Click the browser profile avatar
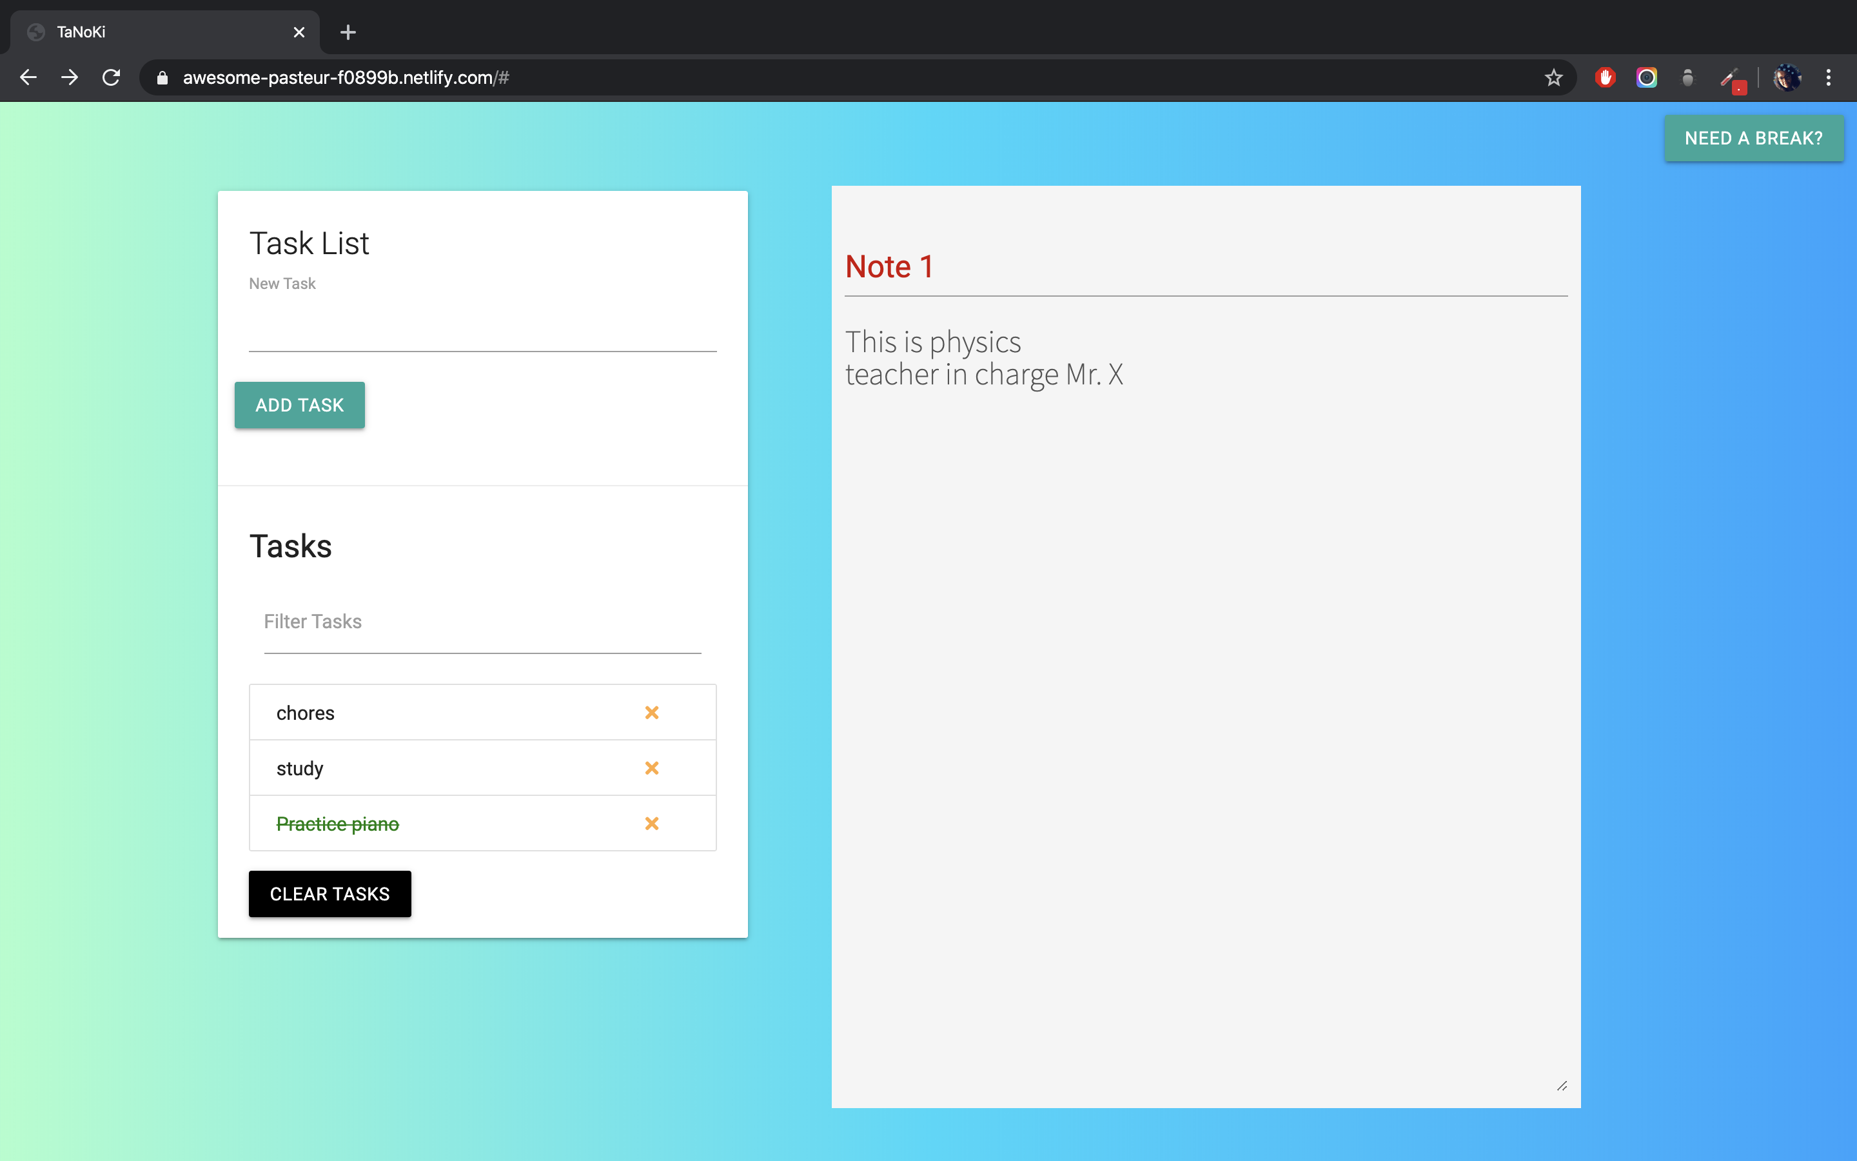 [1787, 77]
